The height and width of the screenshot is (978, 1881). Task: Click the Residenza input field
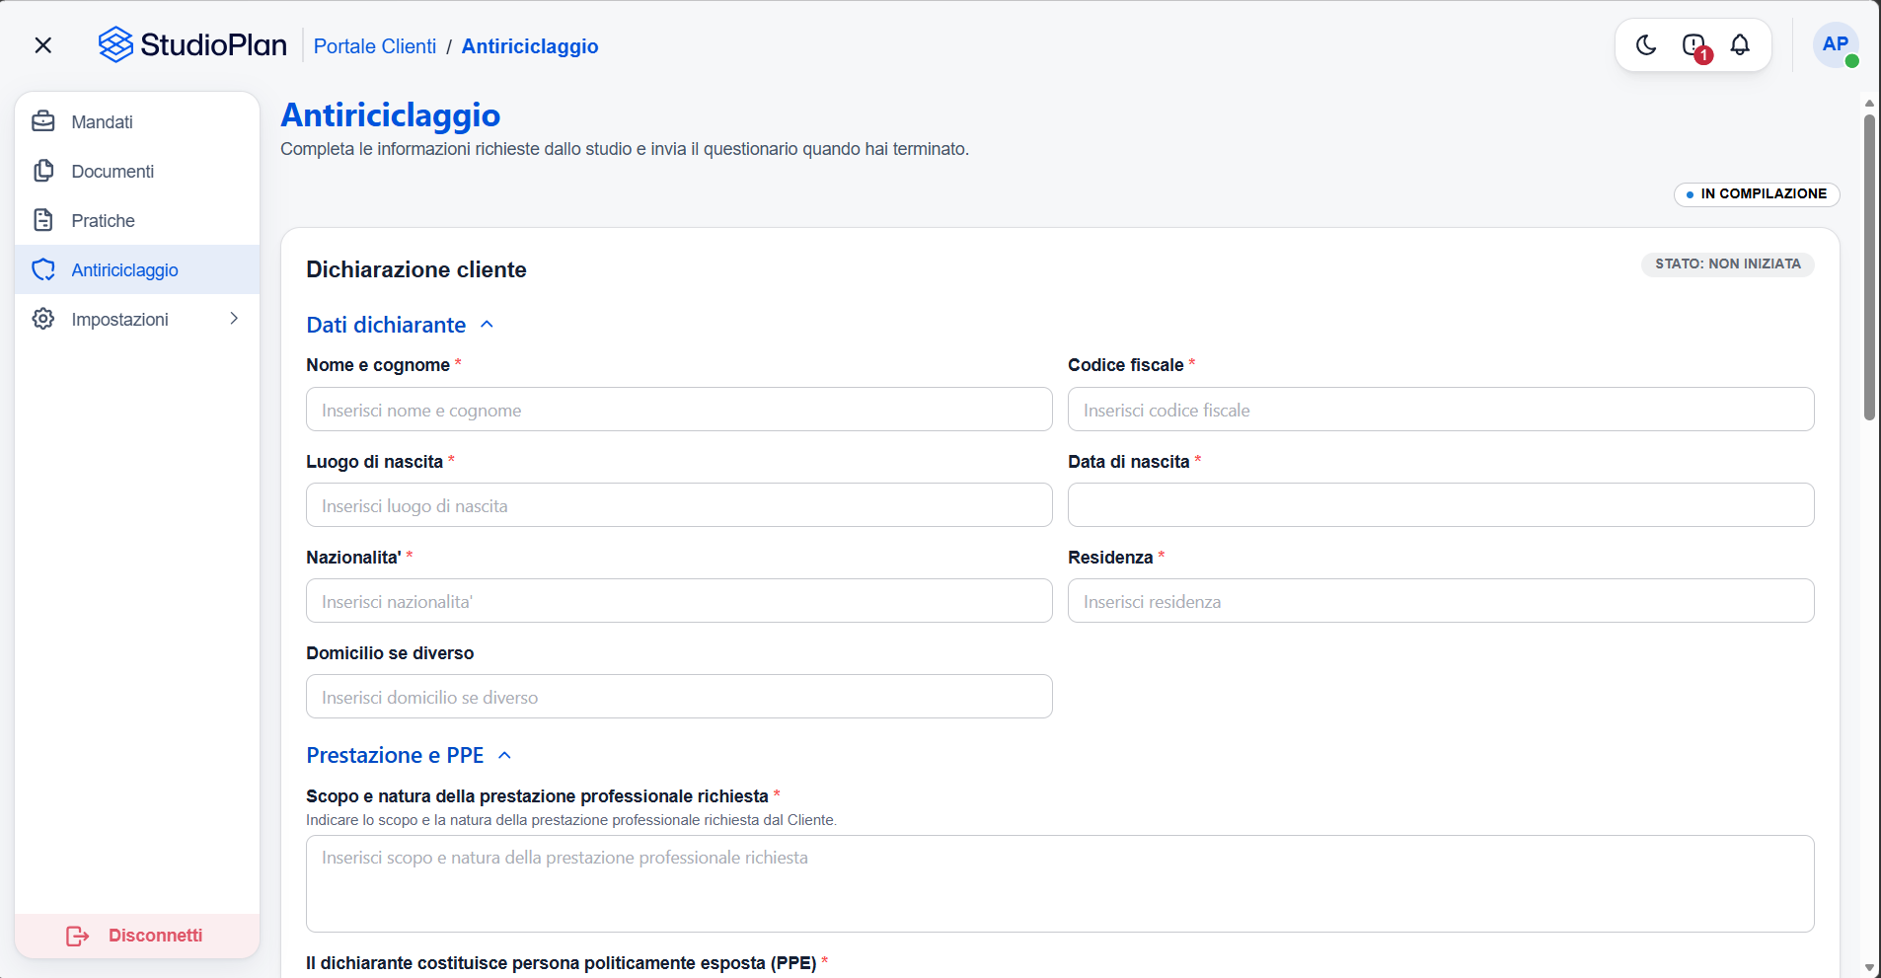[1441, 601]
